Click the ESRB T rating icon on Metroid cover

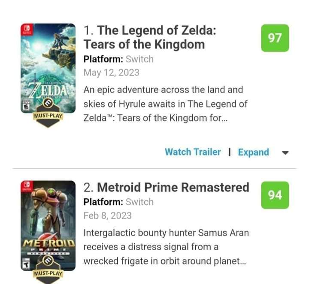(x=26, y=264)
